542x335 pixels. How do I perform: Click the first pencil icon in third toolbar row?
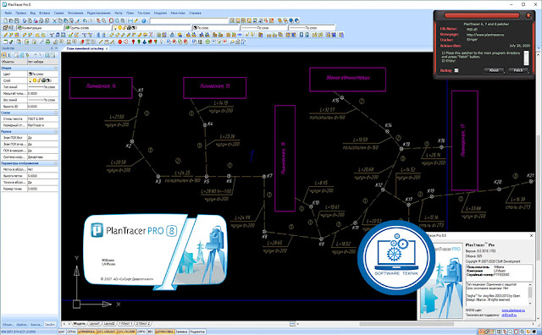(x=6, y=35)
